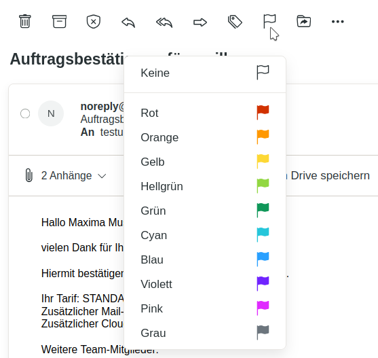Viewport: 378px width, 358px height.
Task: Forward the email with right arrow
Action: point(200,22)
